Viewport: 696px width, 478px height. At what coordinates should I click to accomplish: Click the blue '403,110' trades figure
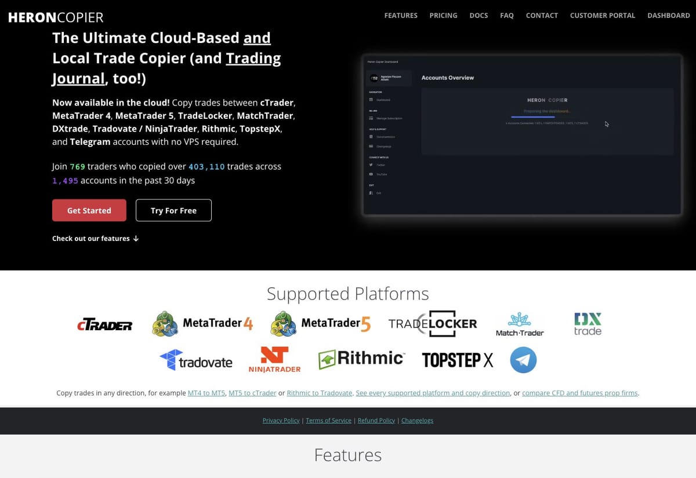pyautogui.click(x=206, y=166)
